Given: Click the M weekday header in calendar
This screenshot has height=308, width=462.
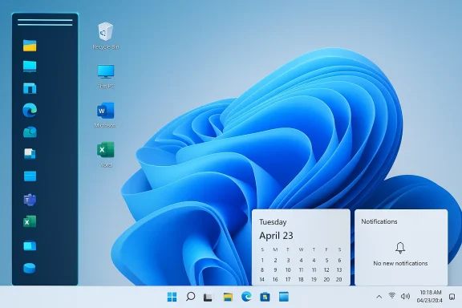Looking at the screenshot, I should pyautogui.click(x=275, y=249).
